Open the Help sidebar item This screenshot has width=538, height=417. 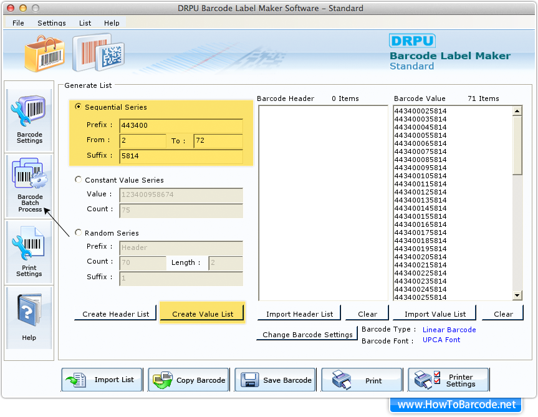pos(29,318)
